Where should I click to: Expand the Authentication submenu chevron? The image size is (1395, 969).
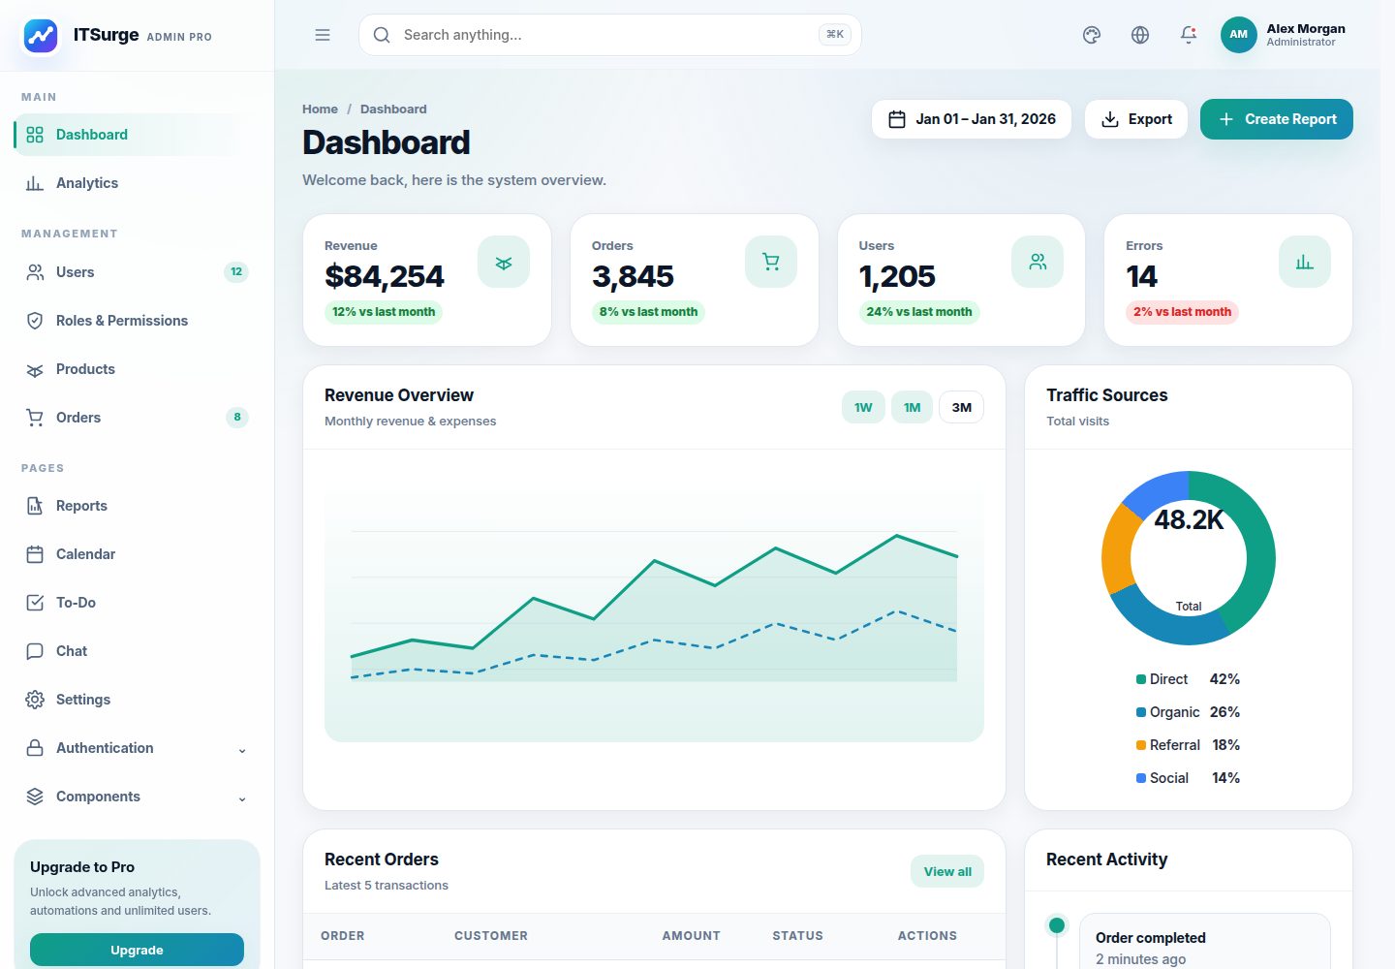242,749
